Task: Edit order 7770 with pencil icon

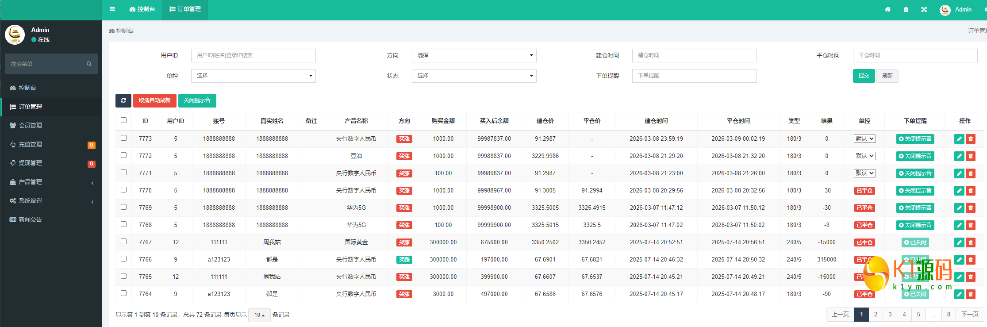Action: 959,191
